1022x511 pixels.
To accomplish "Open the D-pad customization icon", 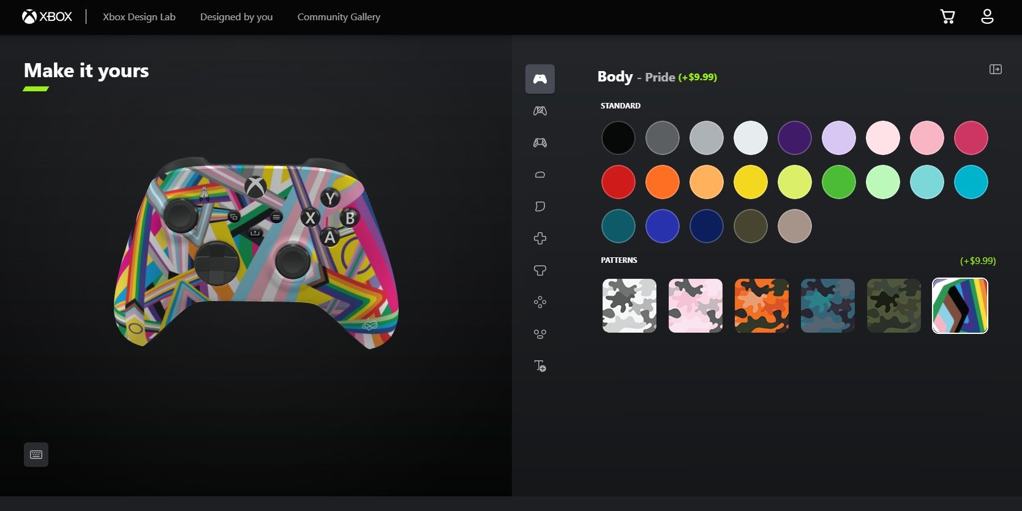I will (x=539, y=238).
